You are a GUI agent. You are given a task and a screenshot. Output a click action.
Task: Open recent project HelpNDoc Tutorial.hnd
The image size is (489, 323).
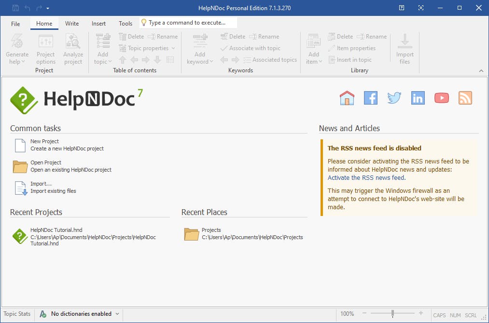[84, 236]
